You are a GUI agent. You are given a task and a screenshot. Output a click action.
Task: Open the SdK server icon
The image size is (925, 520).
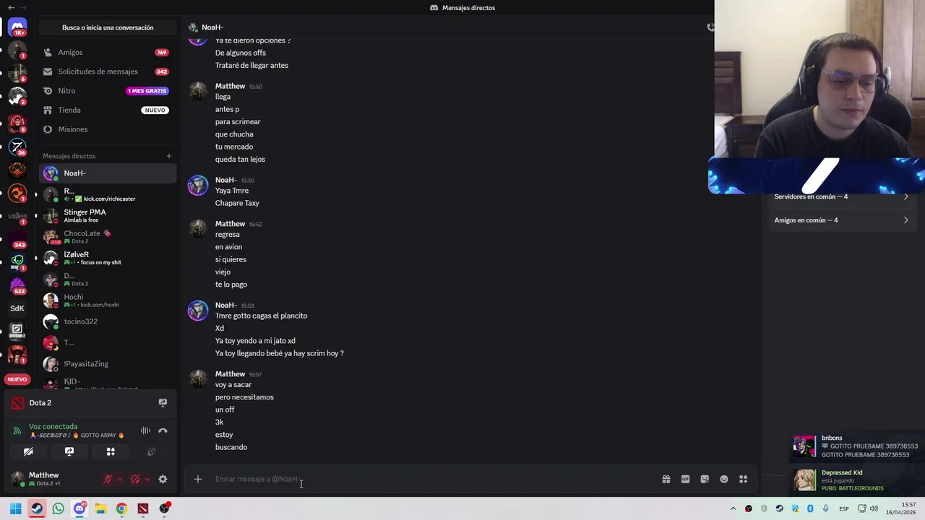click(x=17, y=308)
